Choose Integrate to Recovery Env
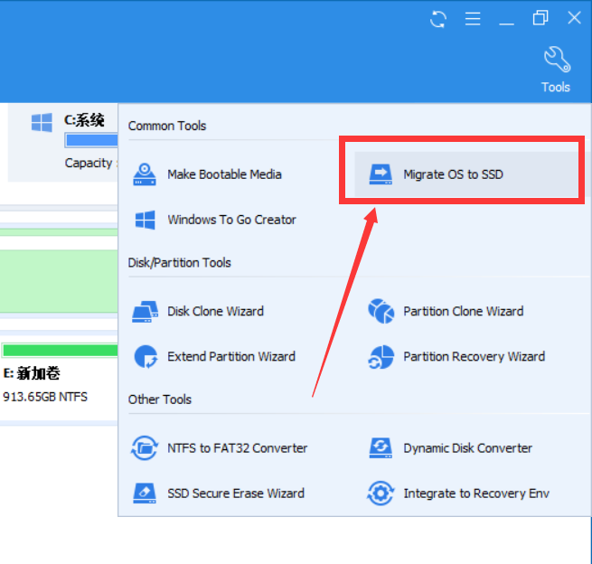This screenshot has height=564, width=592. tap(476, 493)
